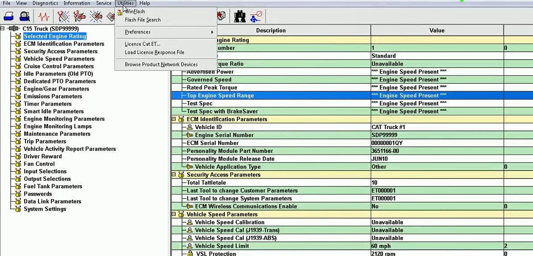This screenshot has width=533, height=256.
Task: Click the WinFlash menu item icon
Action: 120,12
